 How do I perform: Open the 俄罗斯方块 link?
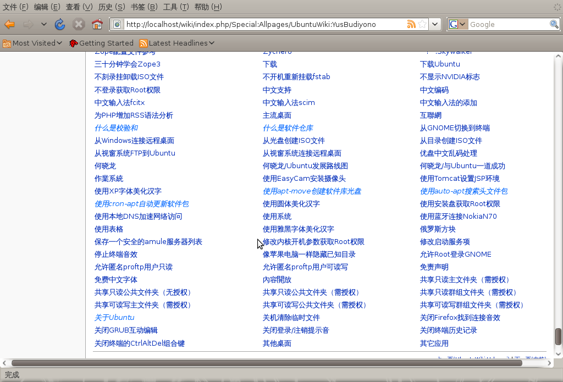click(438, 229)
